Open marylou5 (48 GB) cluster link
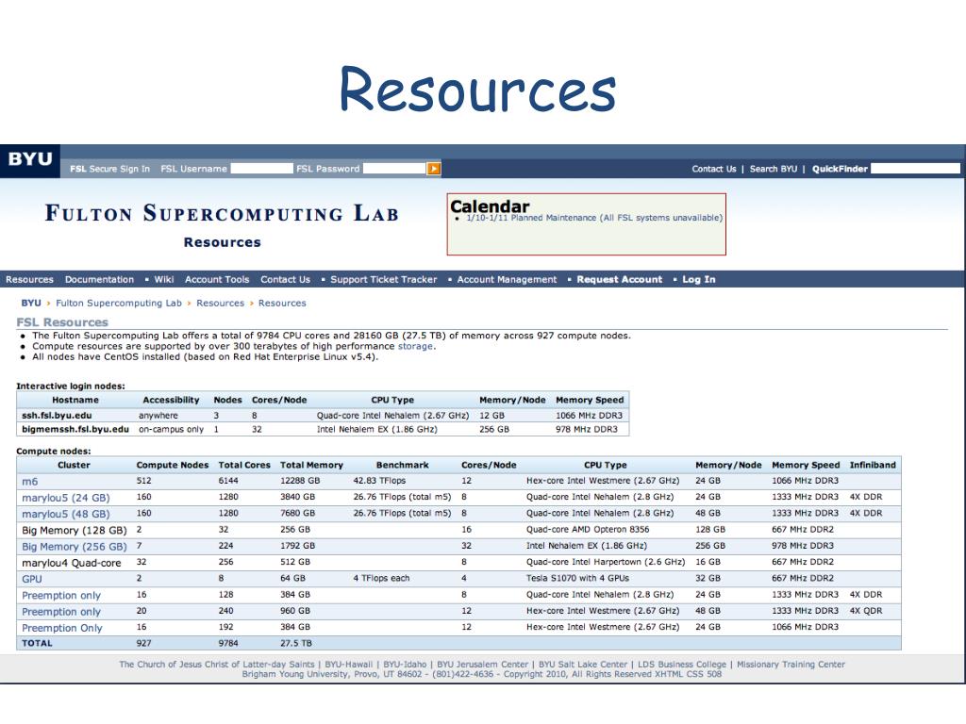 [66, 514]
